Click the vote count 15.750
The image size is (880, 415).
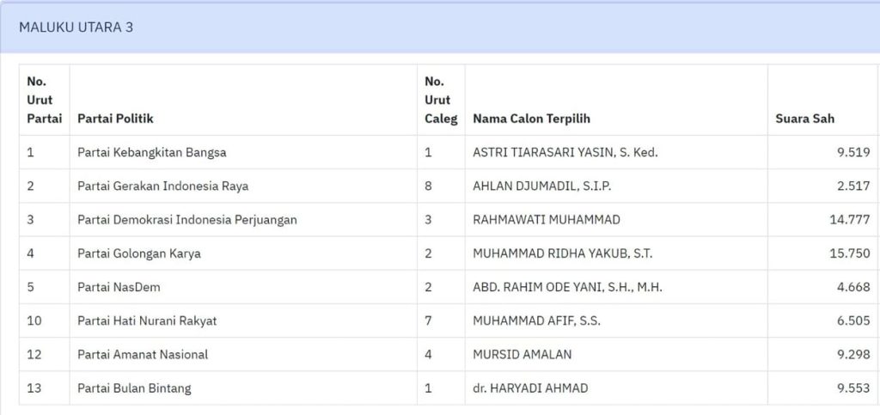tap(850, 253)
